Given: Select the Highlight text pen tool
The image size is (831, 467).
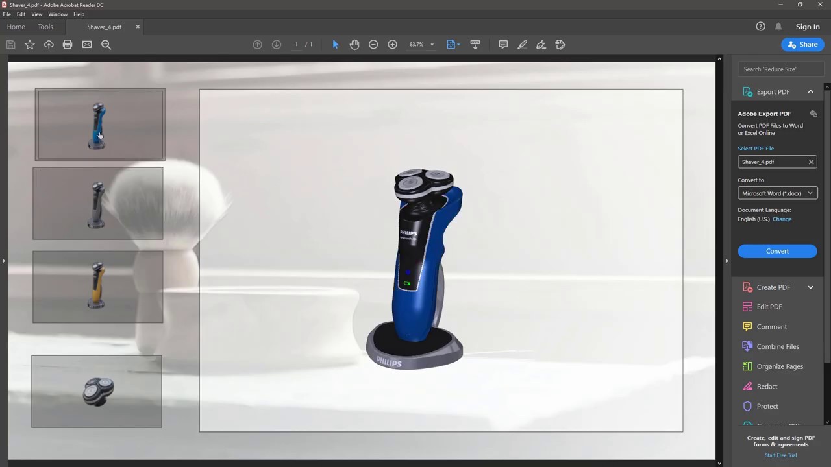Looking at the screenshot, I should pos(522,45).
